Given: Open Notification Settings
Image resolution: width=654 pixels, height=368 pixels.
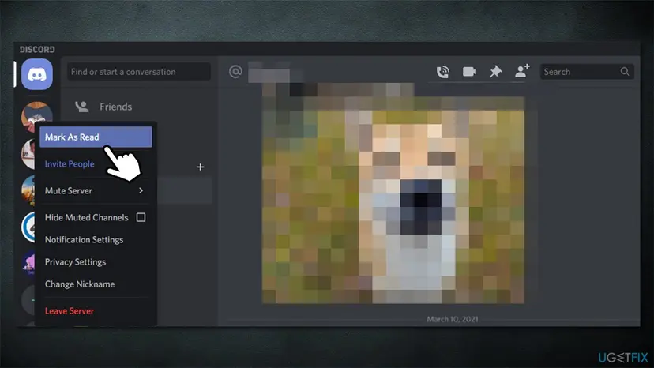Looking at the screenshot, I should click(x=84, y=240).
